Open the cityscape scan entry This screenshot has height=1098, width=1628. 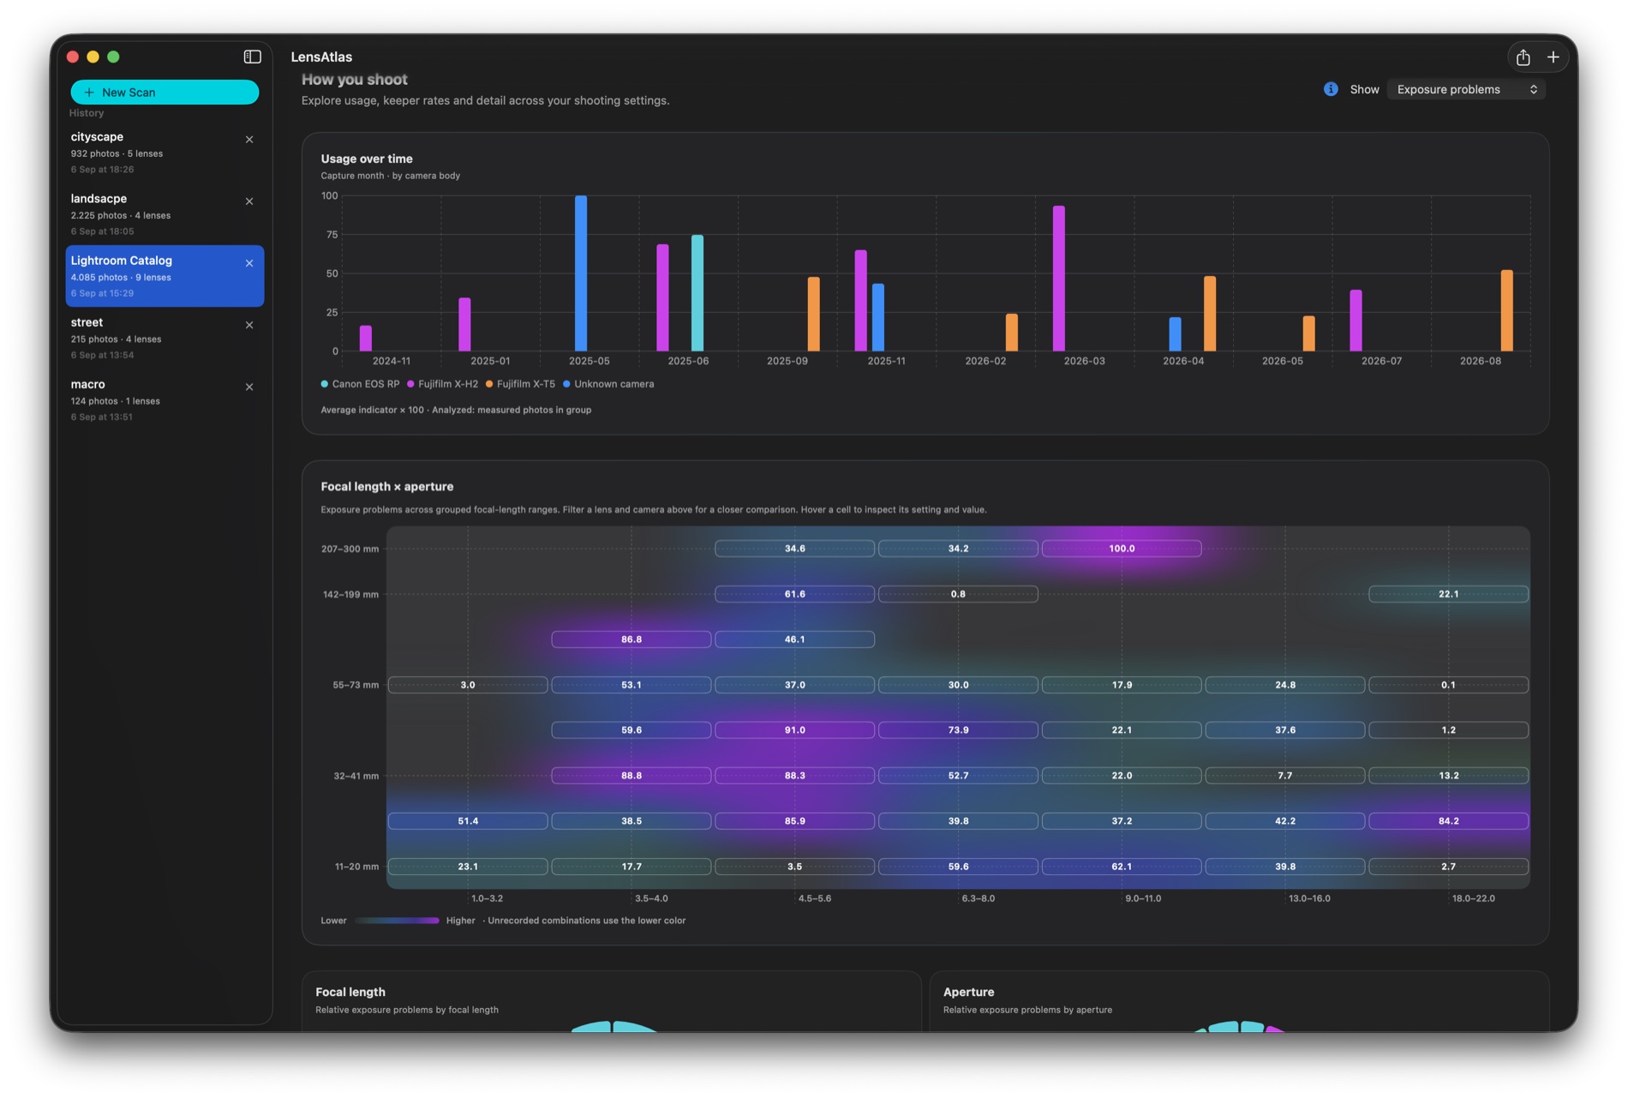165,153
